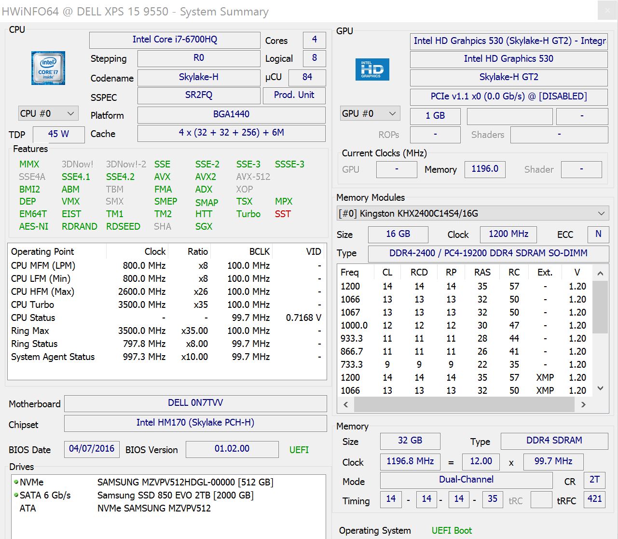The height and width of the screenshot is (539, 618).
Task: Click the DDR4-2400 / PC4-19200 type field
Action: 489,254
